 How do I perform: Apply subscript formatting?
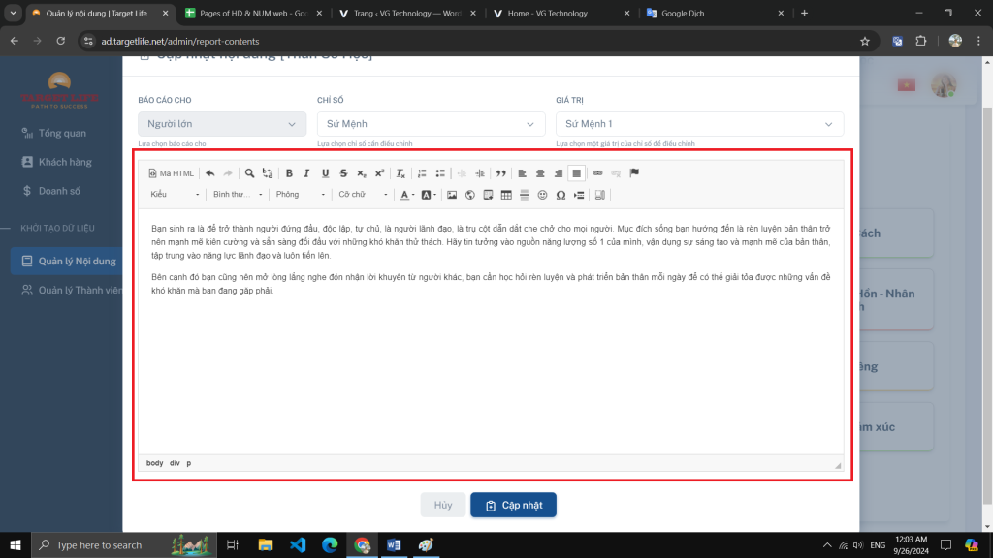click(x=361, y=173)
